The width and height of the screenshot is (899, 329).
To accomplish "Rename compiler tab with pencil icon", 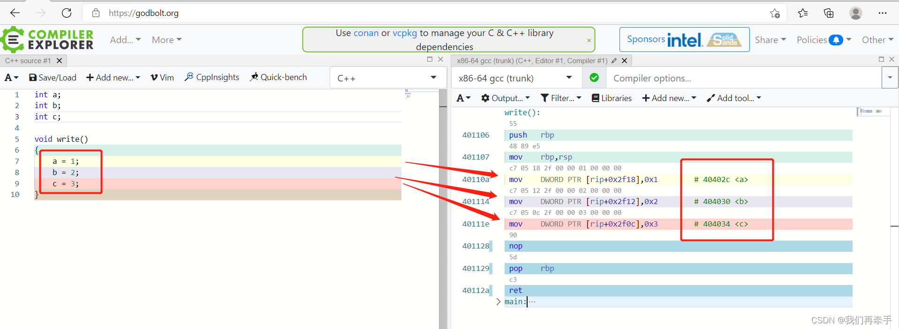I will tap(614, 61).
